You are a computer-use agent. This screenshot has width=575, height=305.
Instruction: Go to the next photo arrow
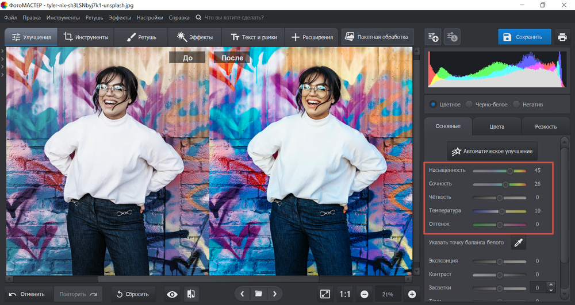click(275, 294)
